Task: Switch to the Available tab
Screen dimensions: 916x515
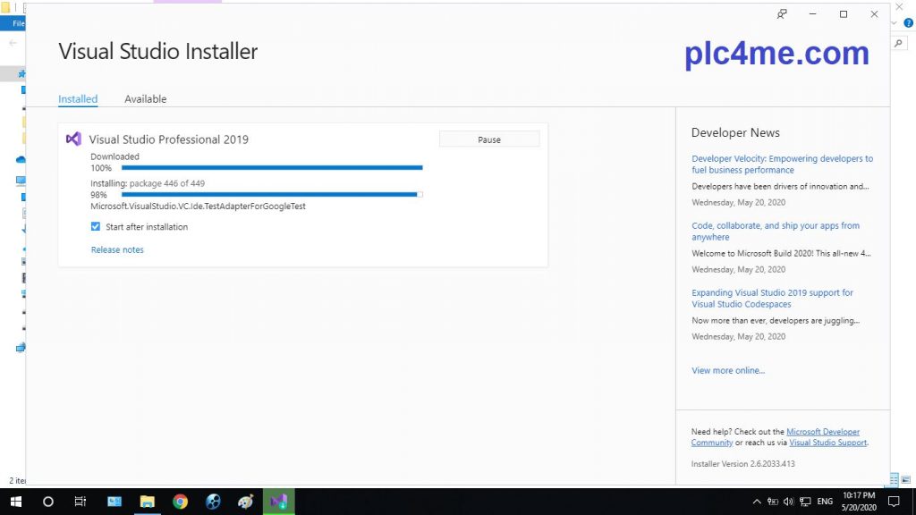Action: [x=145, y=99]
